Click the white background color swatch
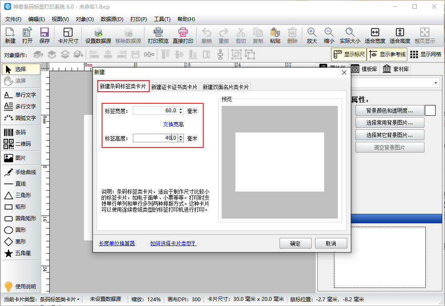The height and width of the screenshot is (306, 445). pyautogui.click(x=430, y=110)
